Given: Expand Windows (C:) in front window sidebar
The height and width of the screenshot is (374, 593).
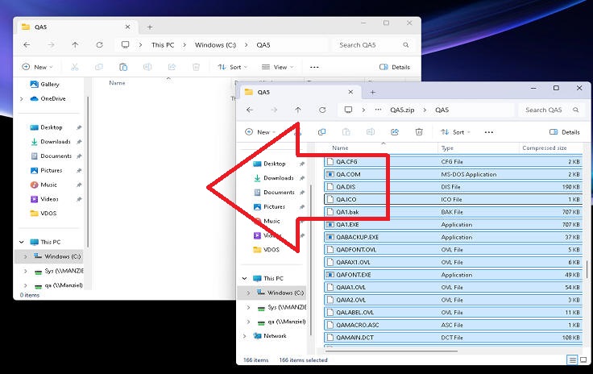Looking at the screenshot, I should 248,293.
